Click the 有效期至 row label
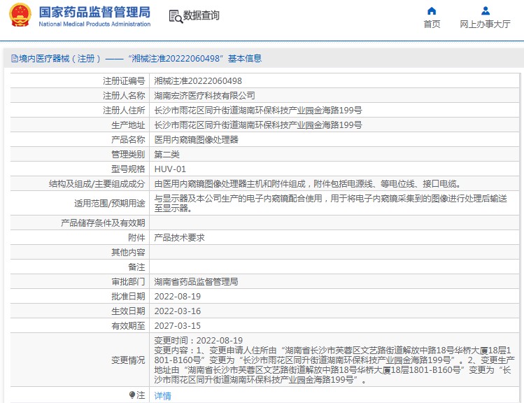The width and height of the screenshot is (524, 403). click(128, 326)
